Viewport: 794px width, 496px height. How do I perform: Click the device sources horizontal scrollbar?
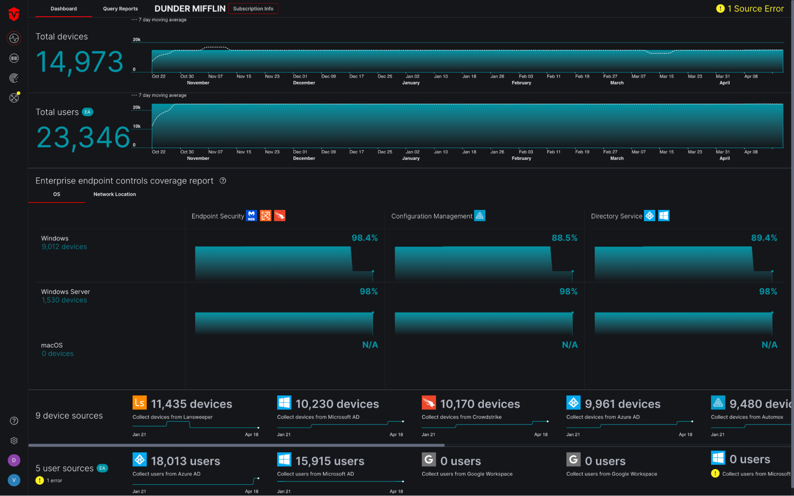pos(236,445)
